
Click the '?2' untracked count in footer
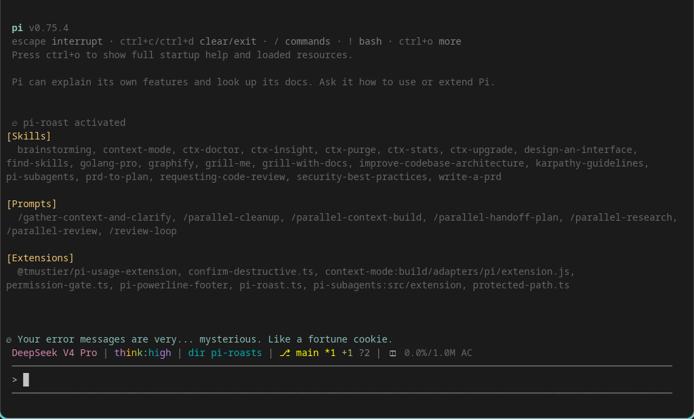pyautogui.click(x=364, y=353)
